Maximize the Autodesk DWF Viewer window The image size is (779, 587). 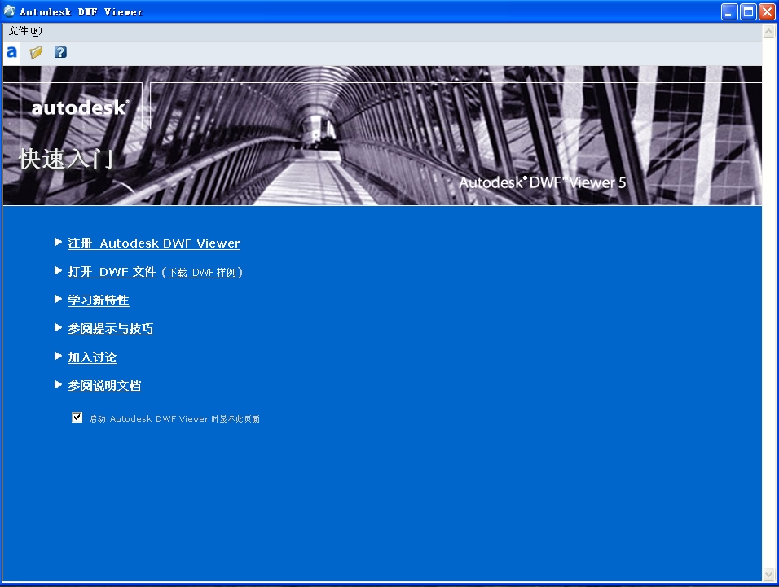point(748,11)
